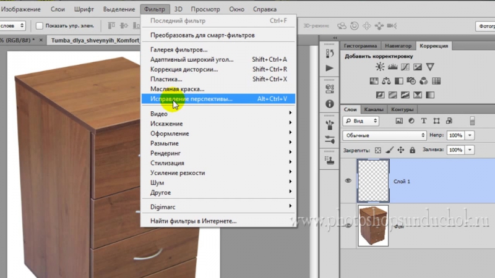Expand the Digimarc submenu
Viewport: 495px width, 278px height.
[218, 207]
